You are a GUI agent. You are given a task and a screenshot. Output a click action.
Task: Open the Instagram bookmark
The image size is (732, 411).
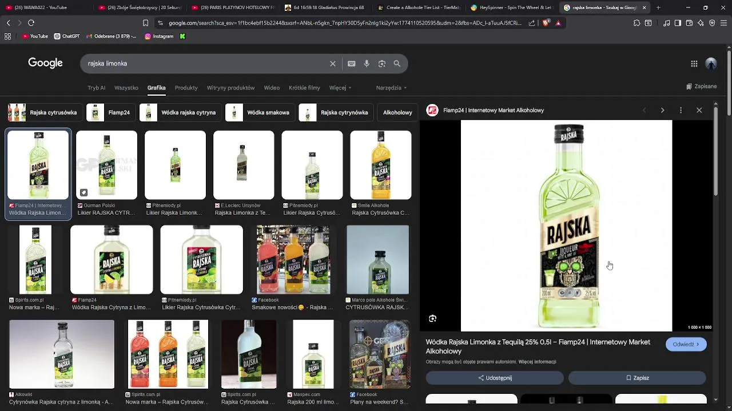point(159,36)
